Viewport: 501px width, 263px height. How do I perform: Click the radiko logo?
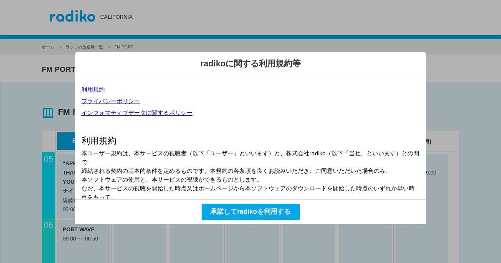click(73, 16)
